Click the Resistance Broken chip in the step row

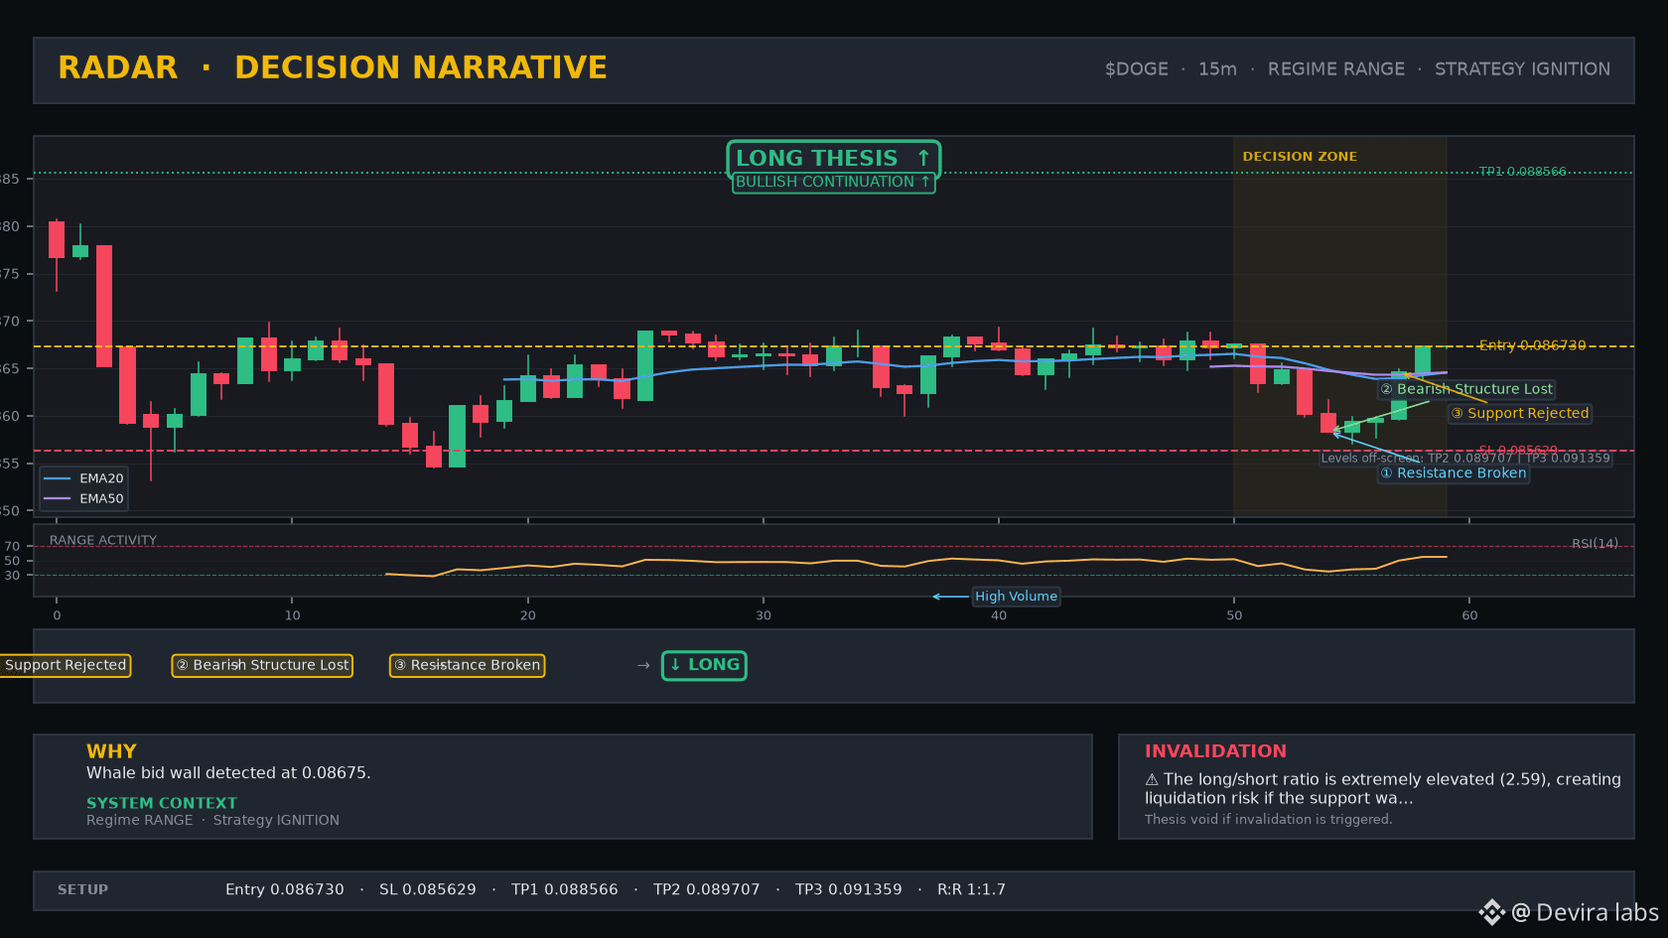pyautogui.click(x=467, y=665)
